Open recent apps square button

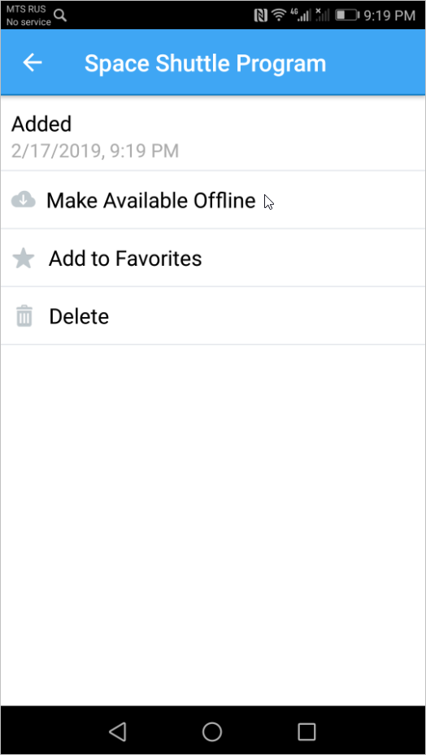point(306,731)
